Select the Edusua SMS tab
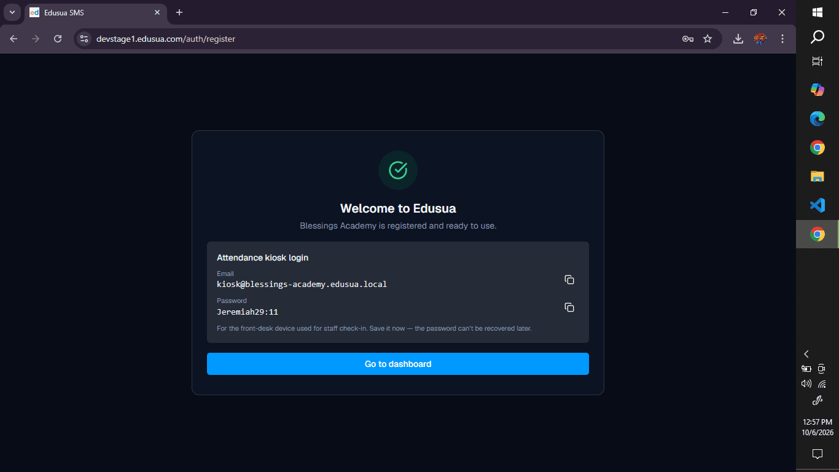The width and height of the screenshot is (839, 472). click(95, 12)
